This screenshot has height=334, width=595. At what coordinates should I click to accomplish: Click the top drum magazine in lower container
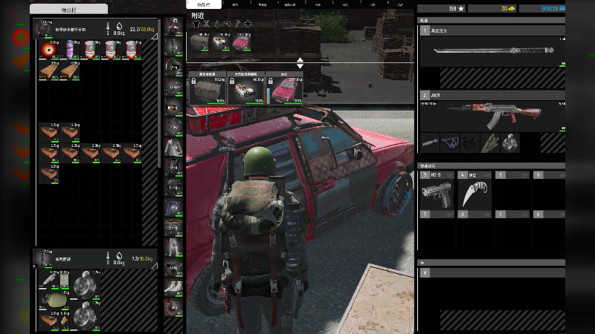[86, 284]
